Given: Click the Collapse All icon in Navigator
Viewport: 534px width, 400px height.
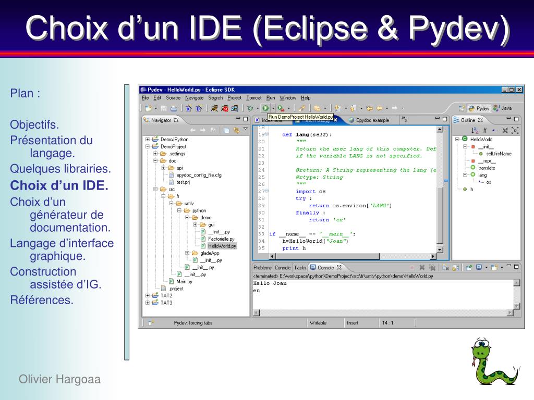Looking at the screenshot, I should coord(227,130).
